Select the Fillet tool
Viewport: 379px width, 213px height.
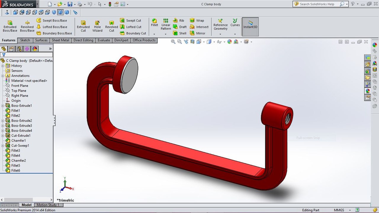coord(154,23)
